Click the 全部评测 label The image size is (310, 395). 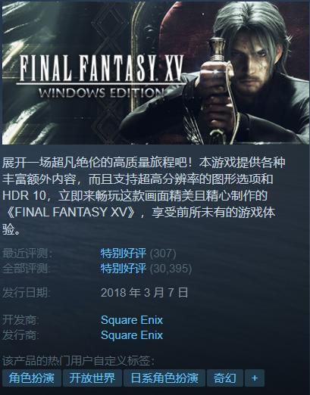pyautogui.click(x=27, y=269)
